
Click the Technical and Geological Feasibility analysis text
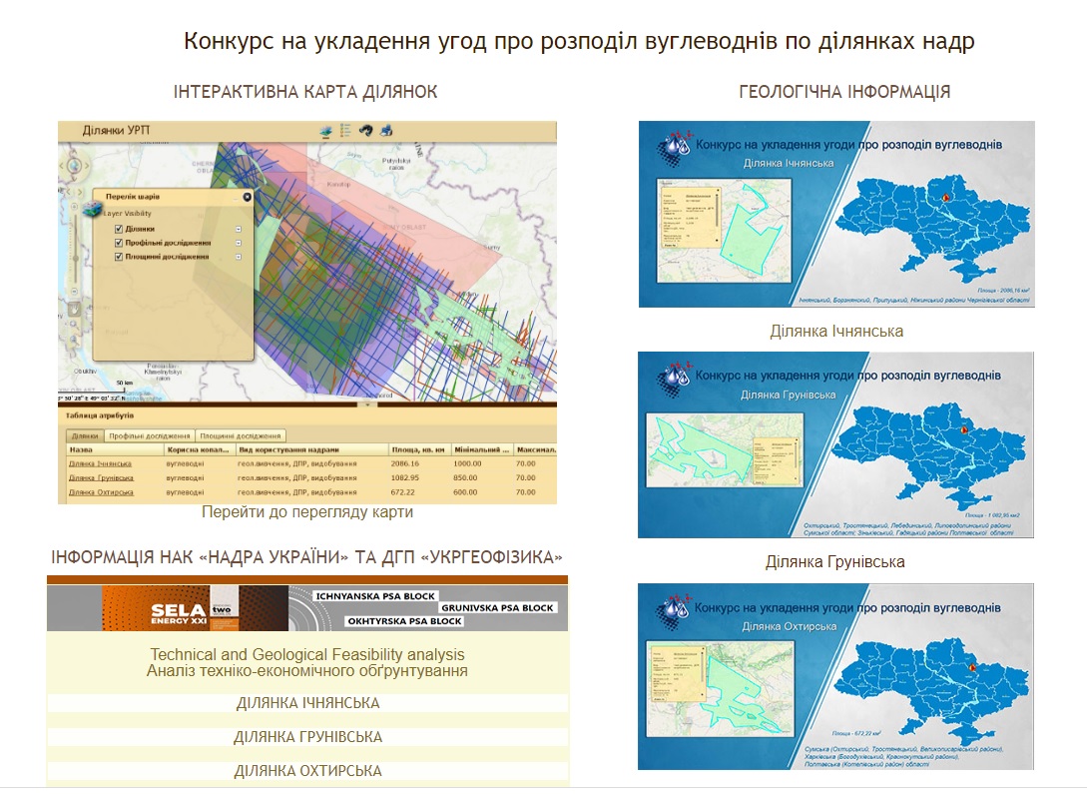click(x=307, y=654)
